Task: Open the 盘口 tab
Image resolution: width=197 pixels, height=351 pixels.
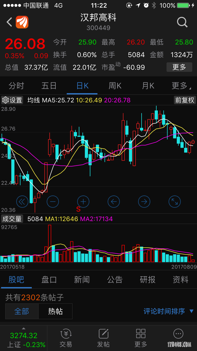Action: (49, 280)
